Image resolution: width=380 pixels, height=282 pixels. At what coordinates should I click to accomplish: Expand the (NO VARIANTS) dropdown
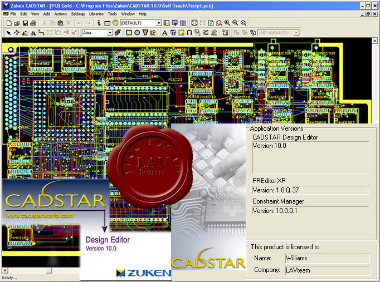click(296, 32)
